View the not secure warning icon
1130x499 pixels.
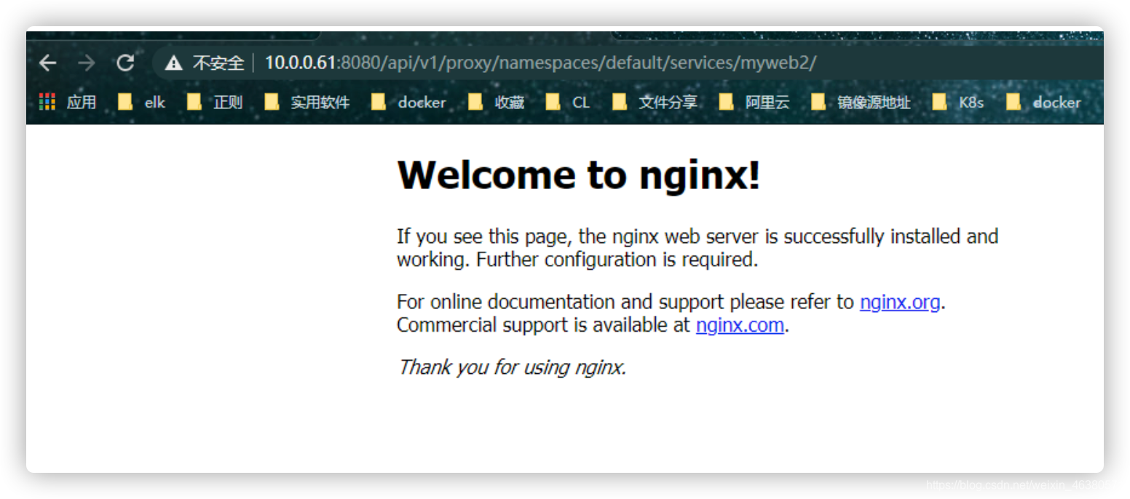(173, 63)
